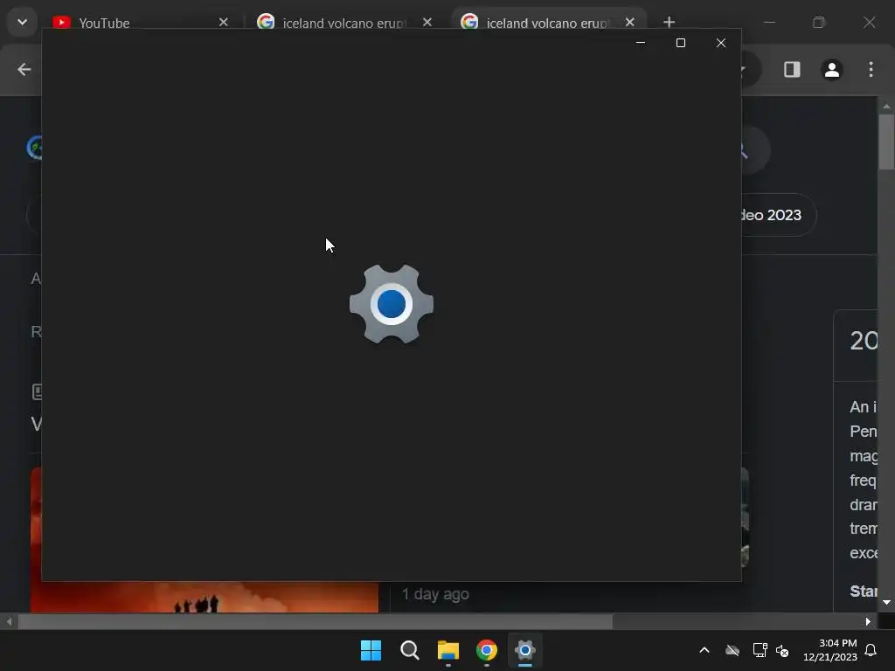Screen dimensions: 895x671
Task: Click left arrow of horizontal scrollbar
Action: 9,621
